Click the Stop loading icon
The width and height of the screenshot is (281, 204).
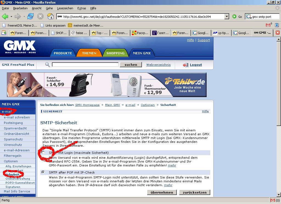click(x=40, y=16)
